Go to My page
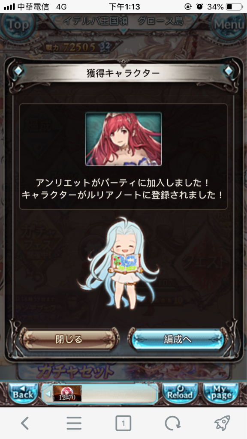This screenshot has height=439, width=247. (221, 393)
